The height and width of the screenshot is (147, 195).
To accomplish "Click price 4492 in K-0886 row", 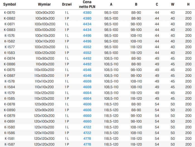I will pos(87,64).
